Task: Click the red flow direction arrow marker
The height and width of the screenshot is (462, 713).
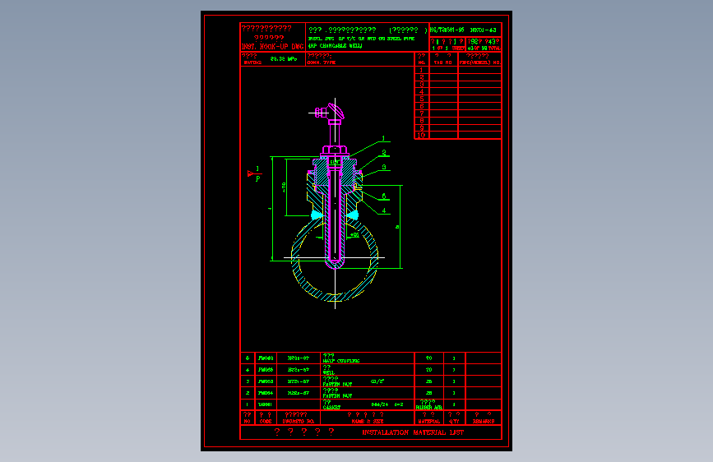Action: point(251,173)
